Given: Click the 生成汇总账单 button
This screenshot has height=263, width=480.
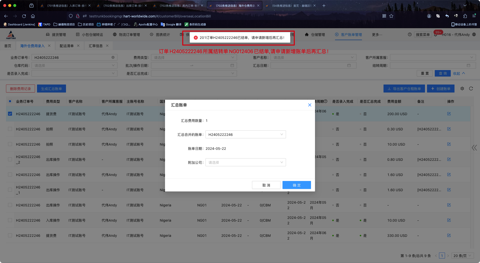Looking at the screenshot, I should coord(51,88).
